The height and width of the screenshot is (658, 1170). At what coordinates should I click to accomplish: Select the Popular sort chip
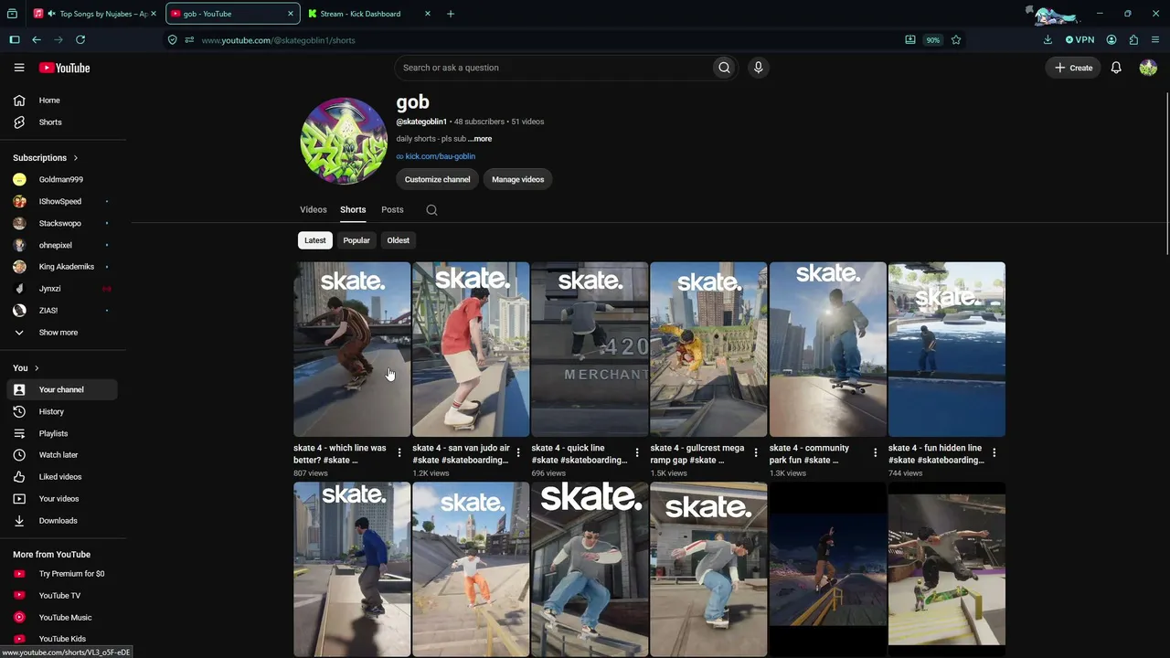pyautogui.click(x=356, y=240)
